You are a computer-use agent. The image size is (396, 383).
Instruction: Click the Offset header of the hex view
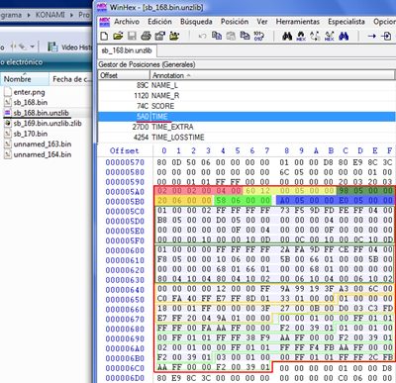(x=124, y=150)
